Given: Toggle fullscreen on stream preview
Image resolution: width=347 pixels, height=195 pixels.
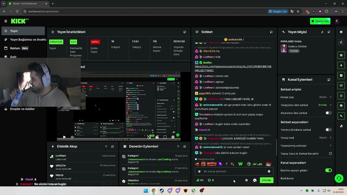Looking at the screenshot, I should (x=165, y=137).
